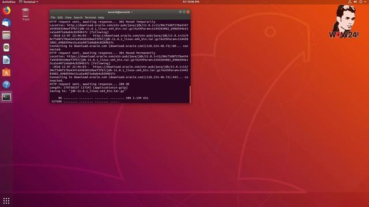Launch LibreOffice Writer from the dock

point(6,60)
